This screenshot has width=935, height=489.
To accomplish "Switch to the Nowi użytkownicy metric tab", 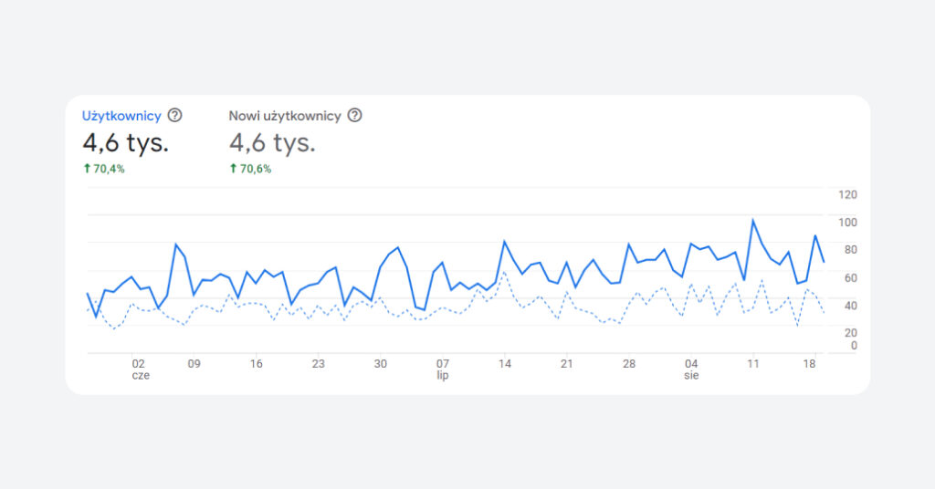I will [285, 116].
